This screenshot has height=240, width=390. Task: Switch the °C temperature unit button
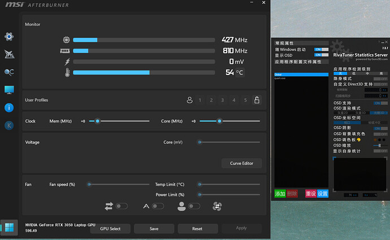pyautogui.click(x=240, y=72)
